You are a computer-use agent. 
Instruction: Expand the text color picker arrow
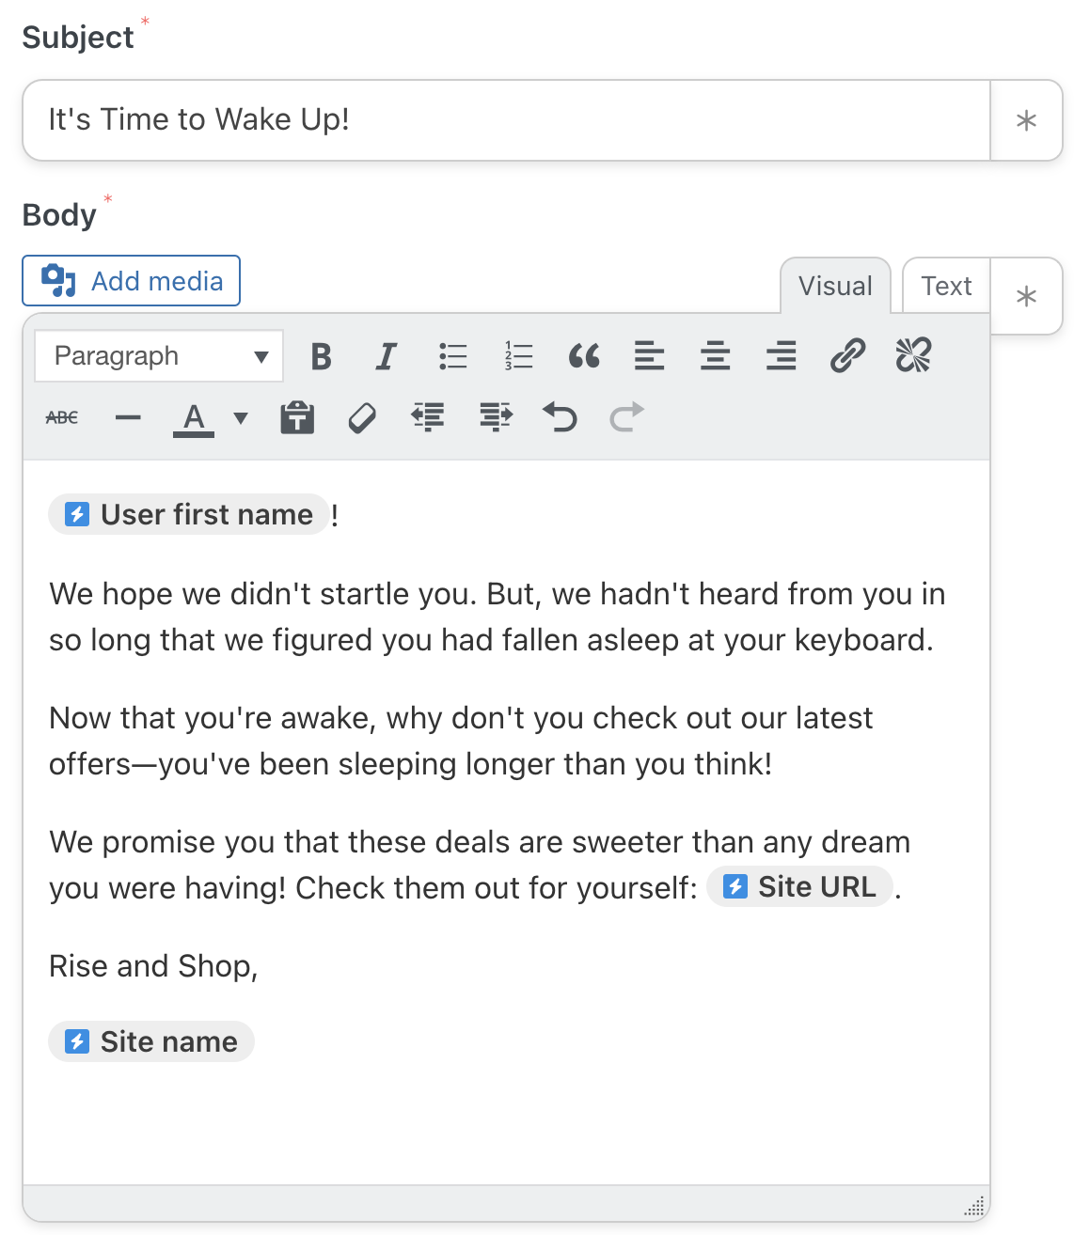241,418
